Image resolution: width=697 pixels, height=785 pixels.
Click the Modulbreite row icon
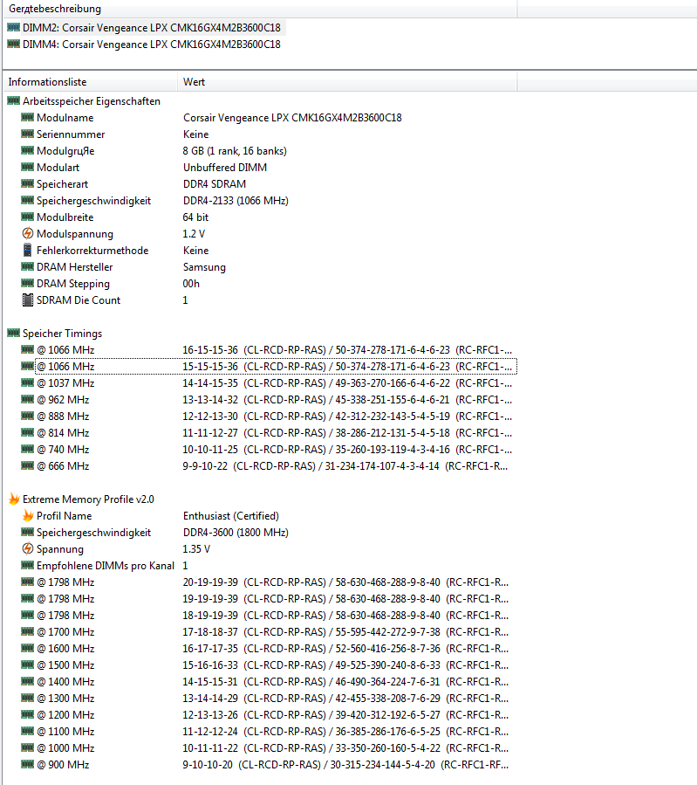28,217
